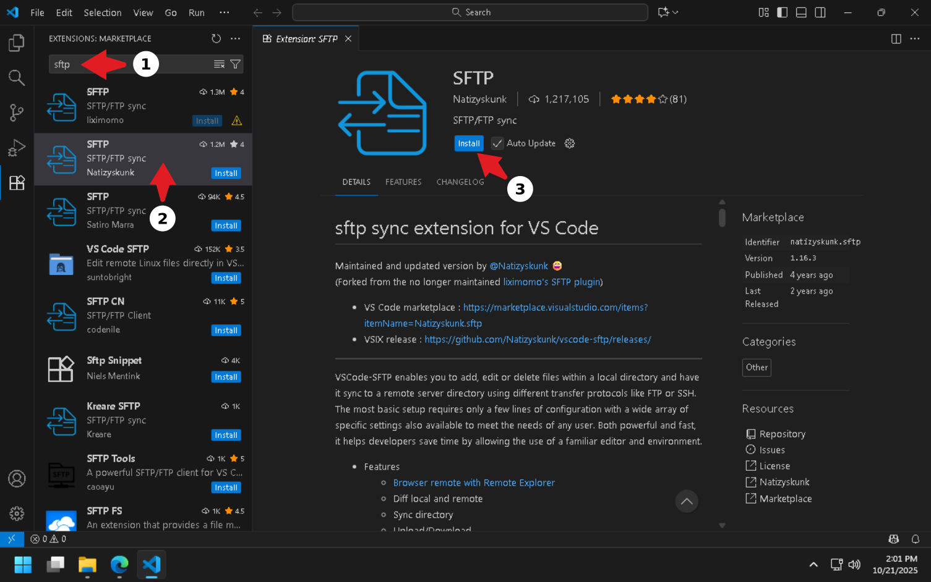Viewport: 931px width, 582px height.
Task: Open the extension filter funnel icon
Action: 236,64
